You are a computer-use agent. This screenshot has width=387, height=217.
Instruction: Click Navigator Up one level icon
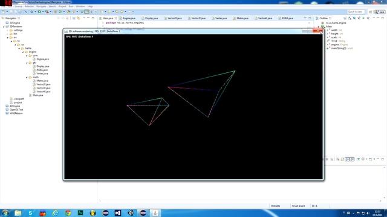(67, 18)
